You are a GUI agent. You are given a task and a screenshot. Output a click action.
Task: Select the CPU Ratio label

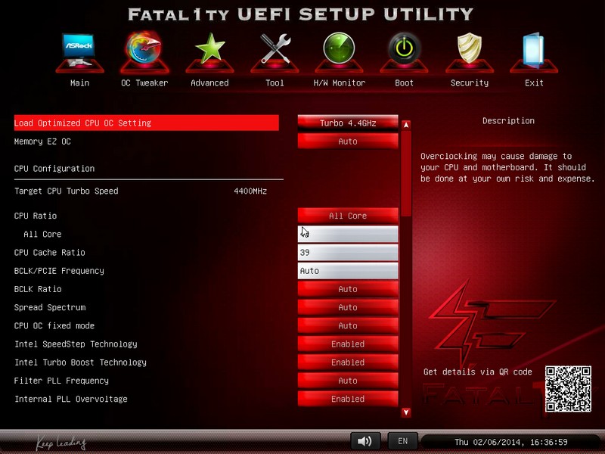click(36, 216)
